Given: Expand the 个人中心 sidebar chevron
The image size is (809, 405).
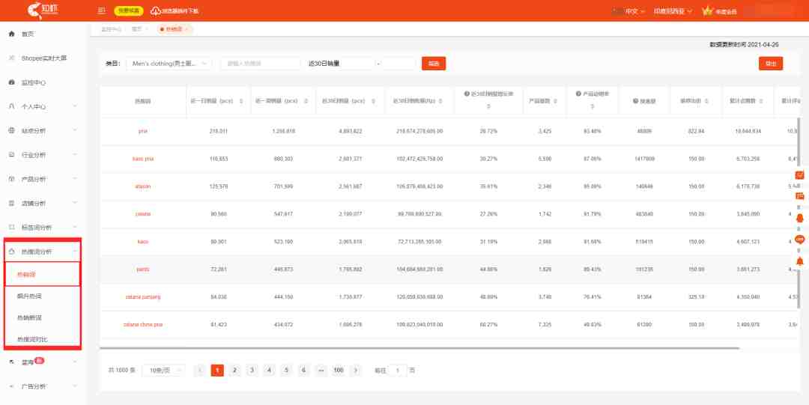Looking at the screenshot, I should tap(75, 106).
